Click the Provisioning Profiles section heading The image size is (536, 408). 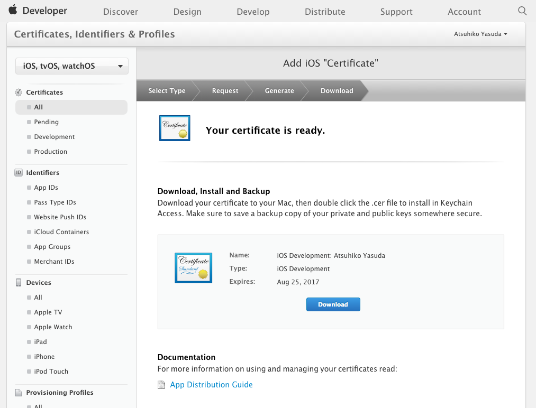pyautogui.click(x=59, y=393)
